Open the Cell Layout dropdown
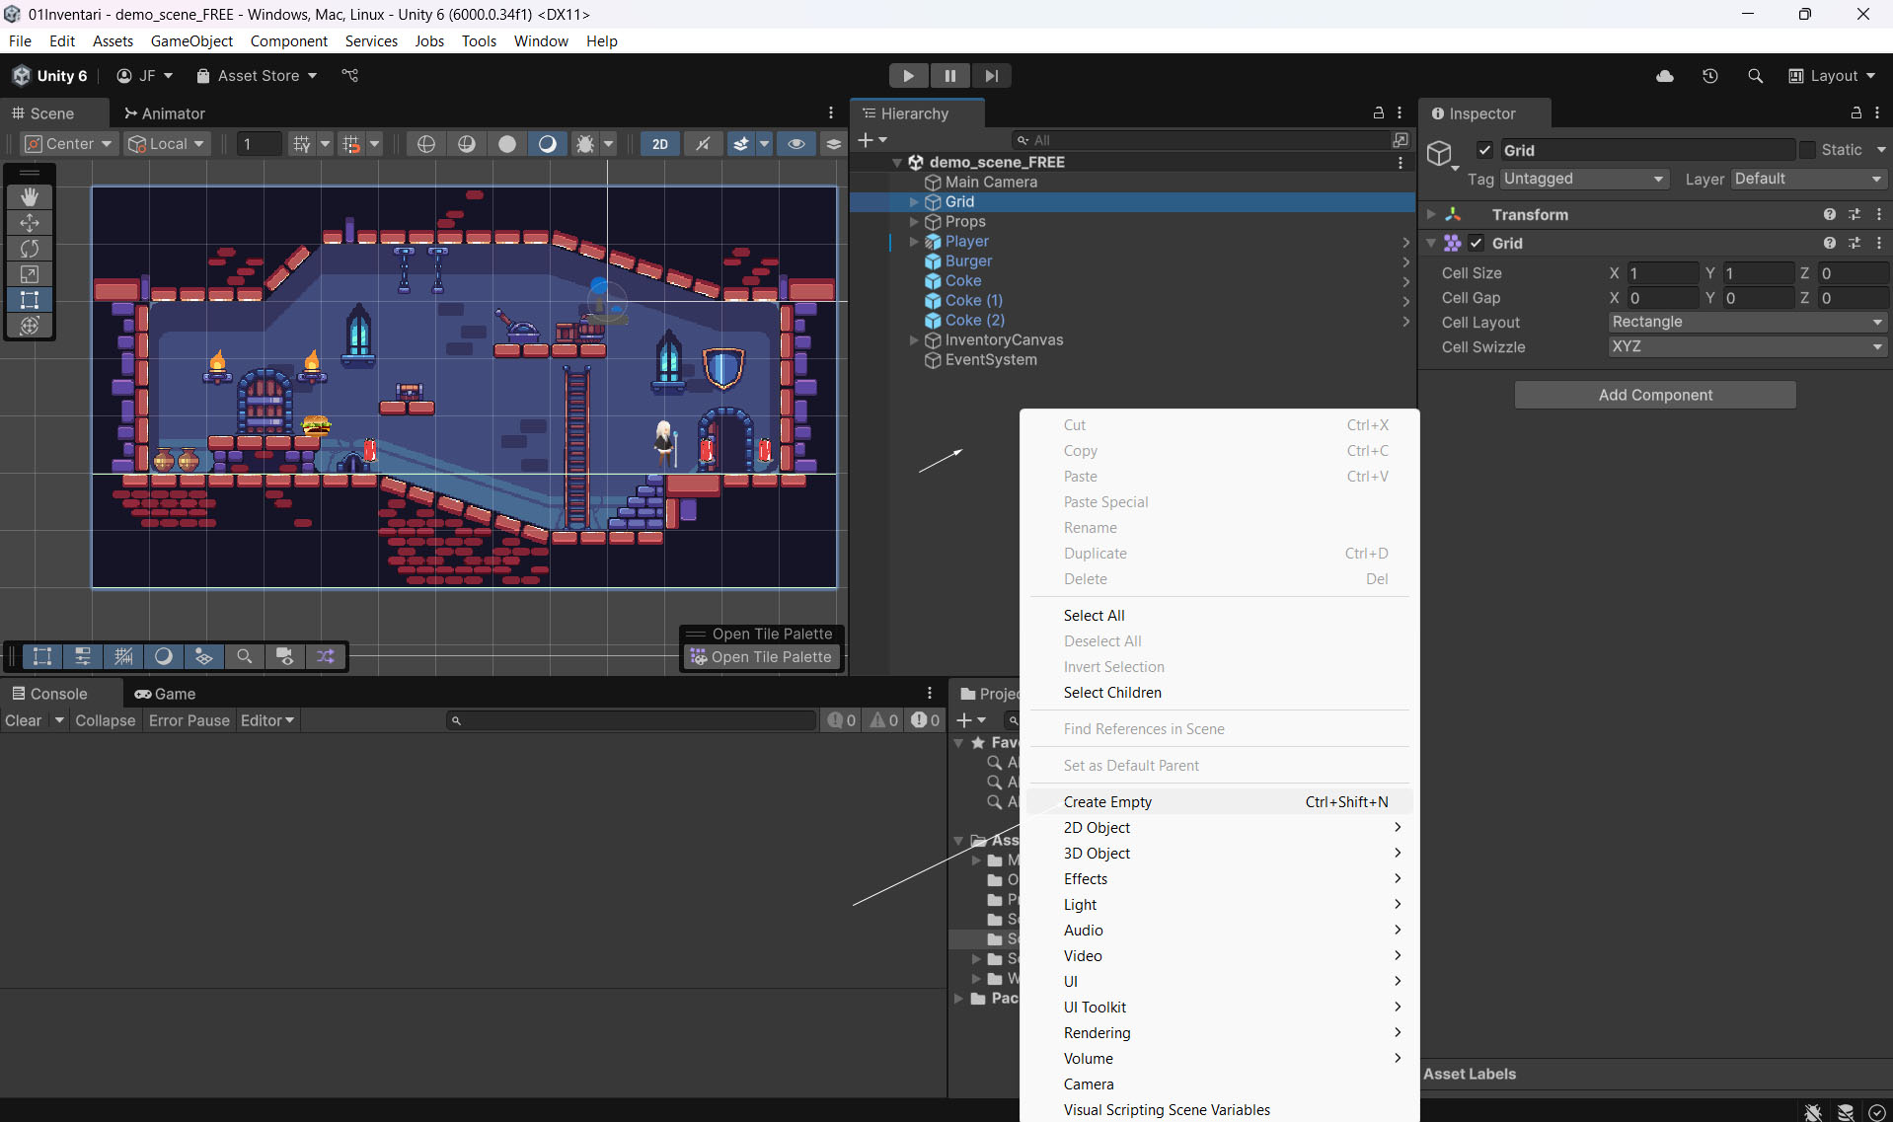This screenshot has width=1893, height=1122. point(1747,323)
